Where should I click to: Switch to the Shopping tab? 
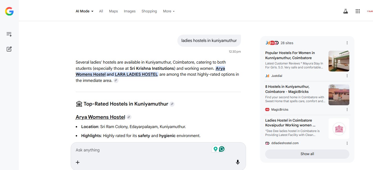click(x=149, y=11)
